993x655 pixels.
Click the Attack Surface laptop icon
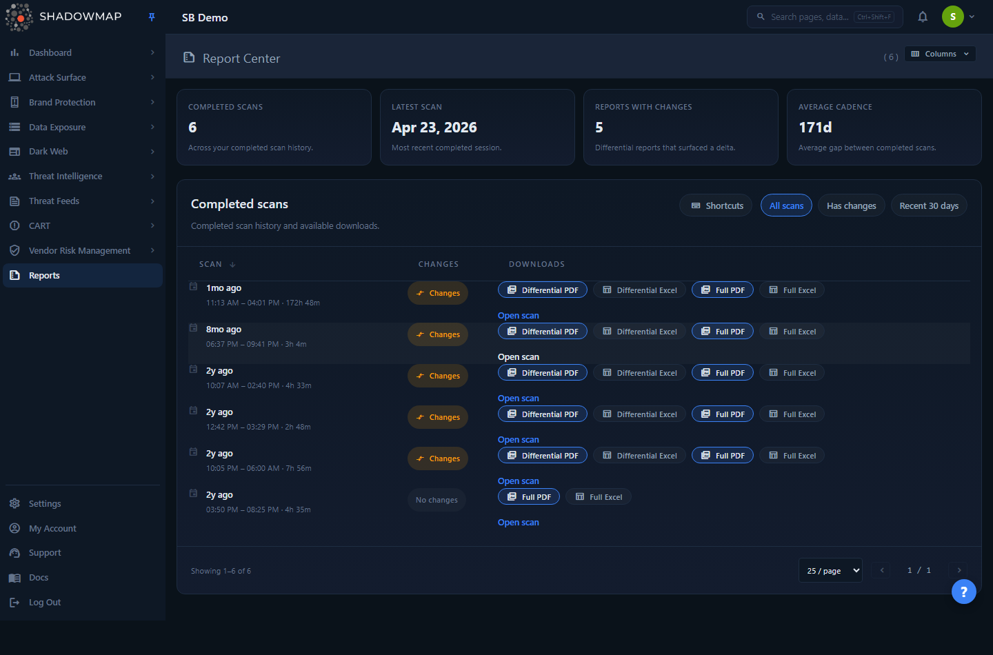click(x=14, y=77)
